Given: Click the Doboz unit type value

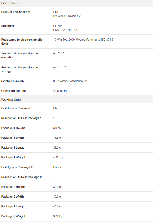Looking at the screenshot, I should pyautogui.click(x=57, y=167).
